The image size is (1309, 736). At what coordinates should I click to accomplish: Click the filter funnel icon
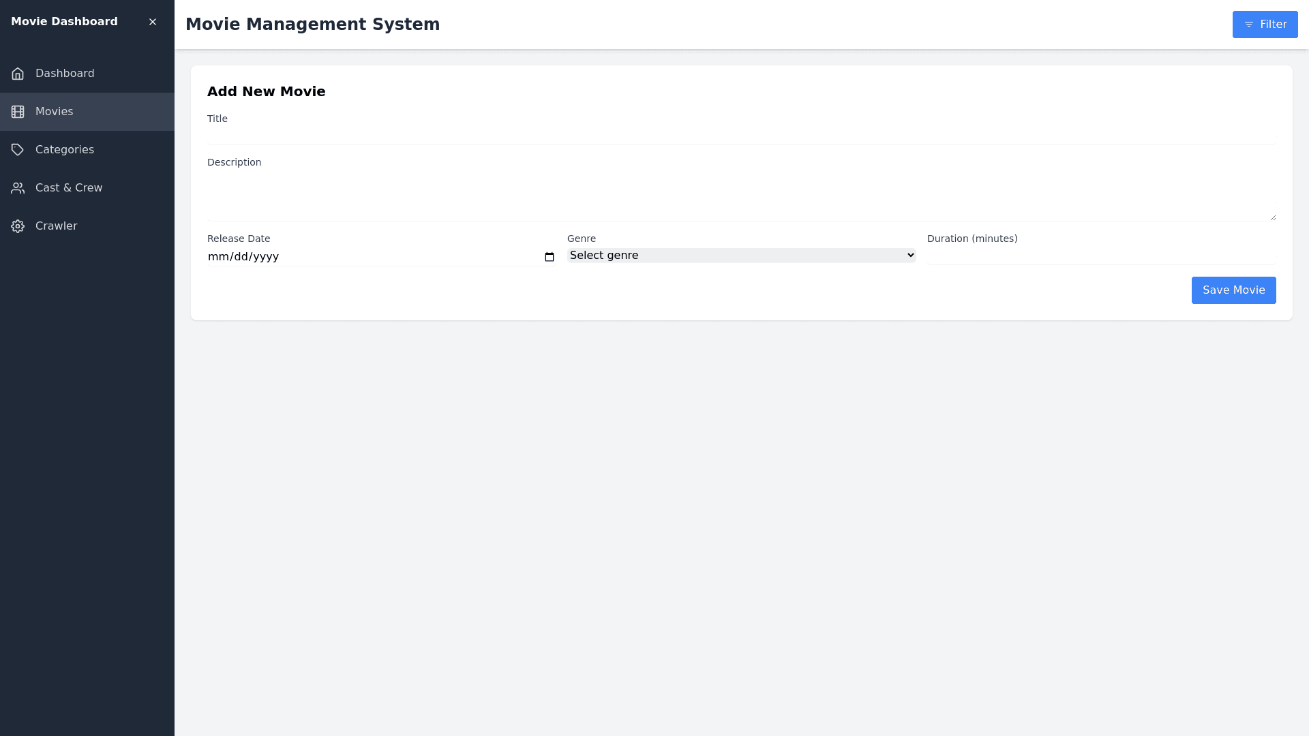[1249, 25]
